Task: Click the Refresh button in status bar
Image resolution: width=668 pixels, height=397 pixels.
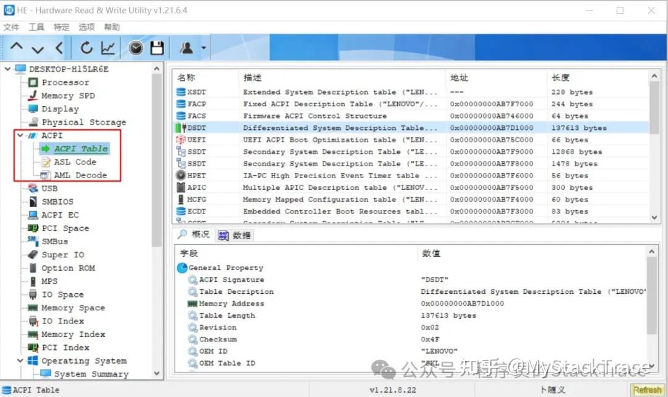Action: pos(647,390)
